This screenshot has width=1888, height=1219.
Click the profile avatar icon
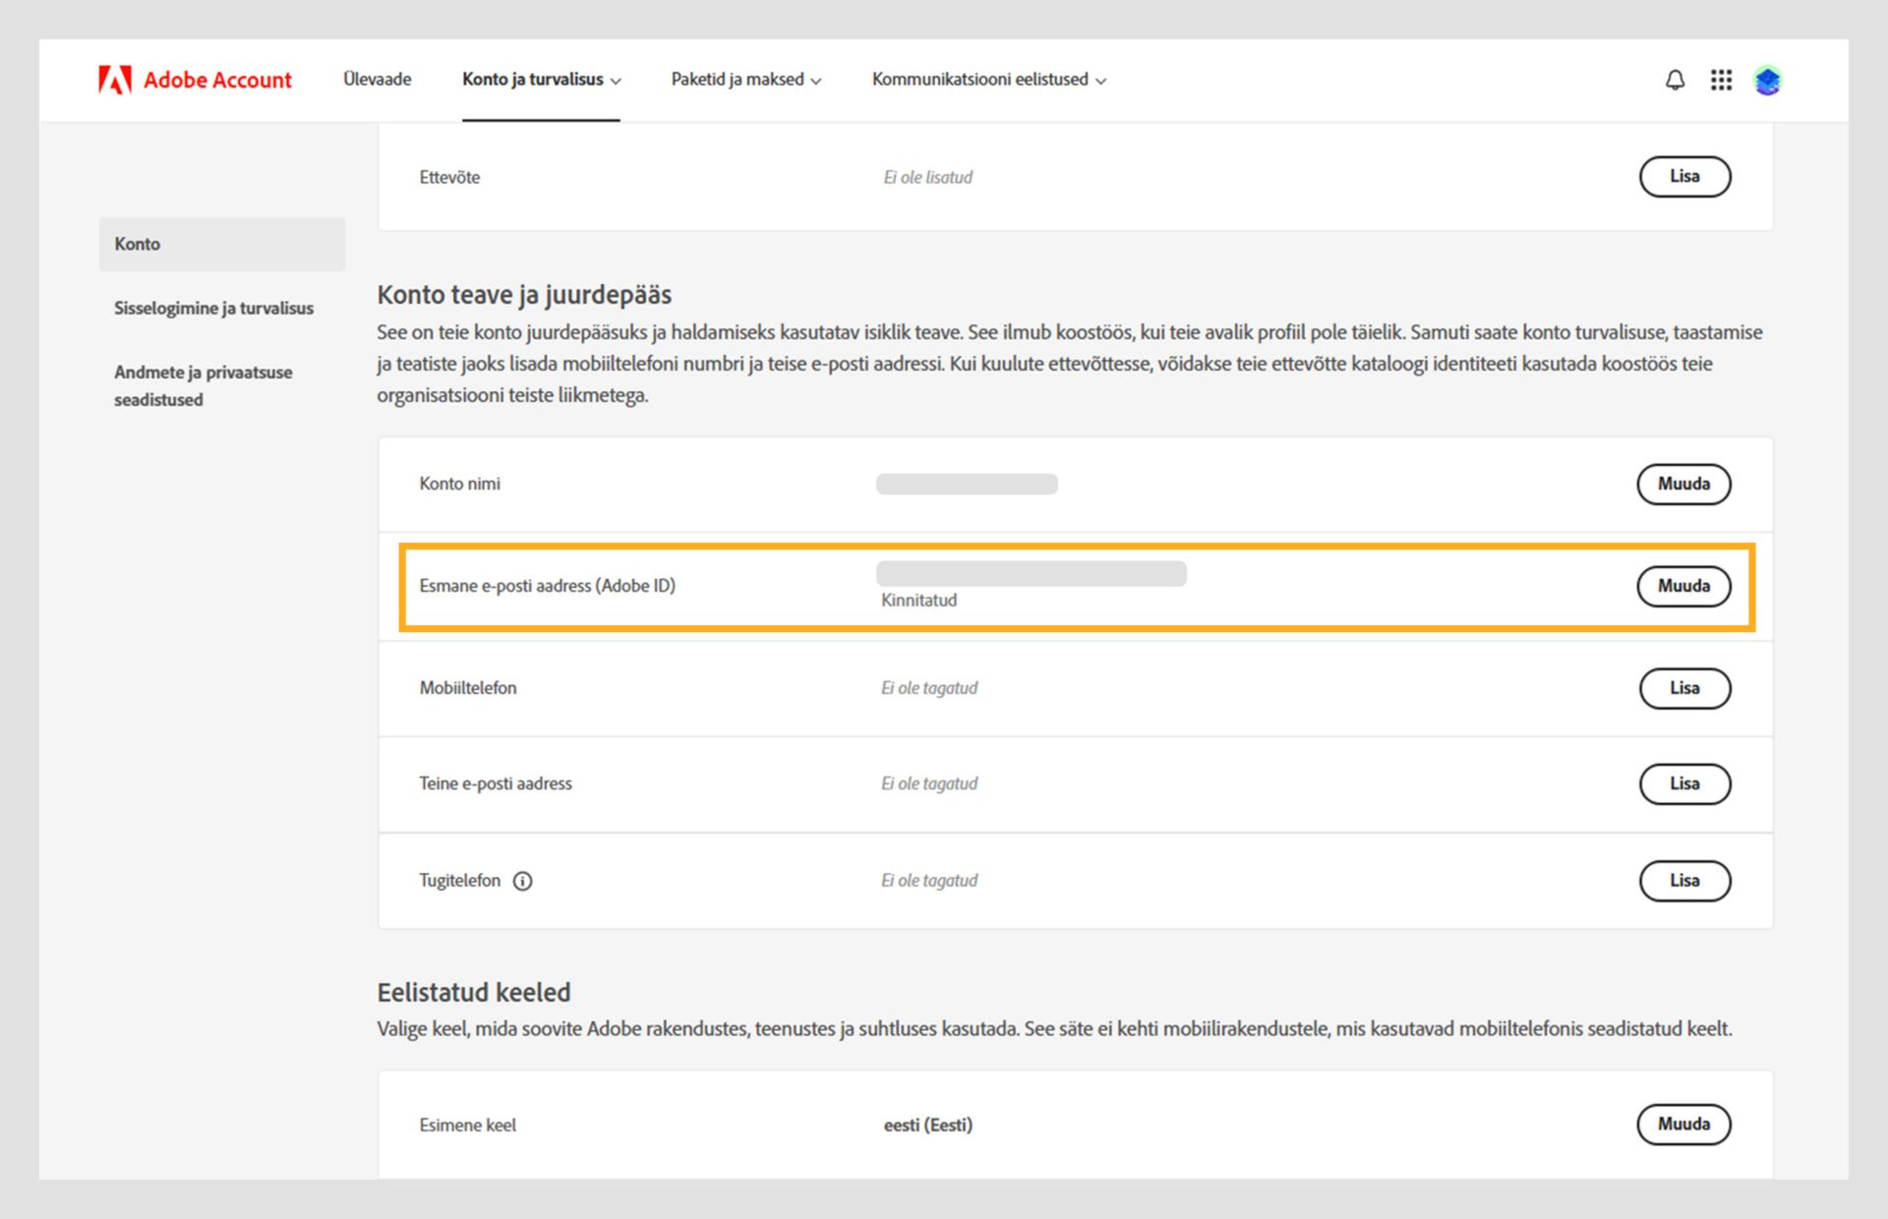[1767, 81]
